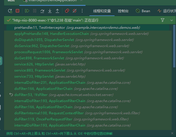
Task: Click the Step Out icon
Action: click(57, 11)
